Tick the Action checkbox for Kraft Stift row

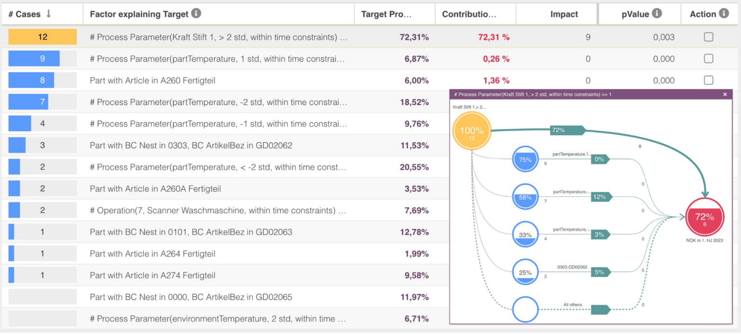[708, 37]
